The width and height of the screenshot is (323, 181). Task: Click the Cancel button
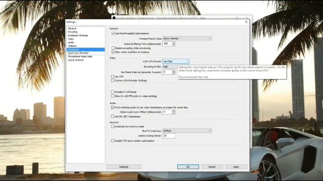212,167
